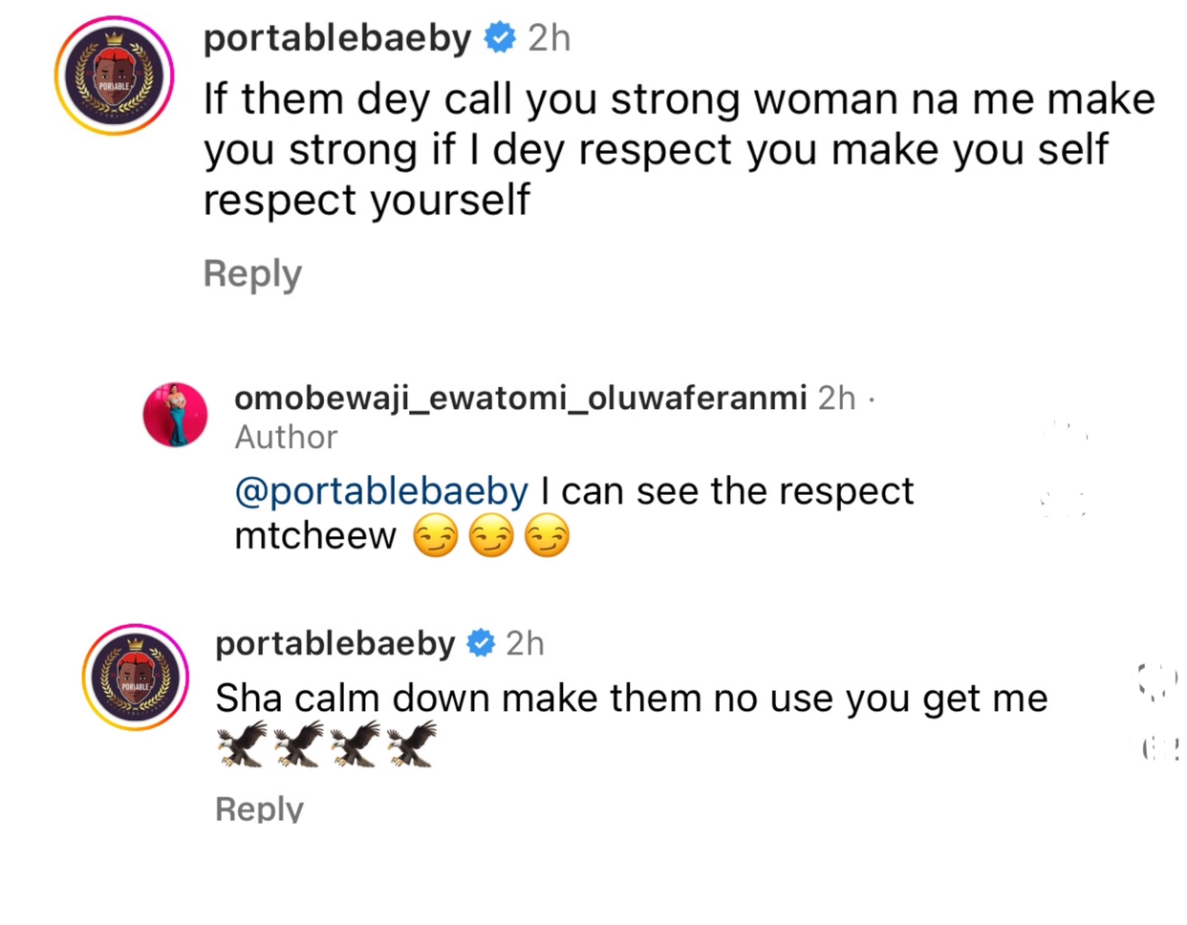Tap the verified badge on the top comment
1187x925 pixels.
(x=500, y=38)
